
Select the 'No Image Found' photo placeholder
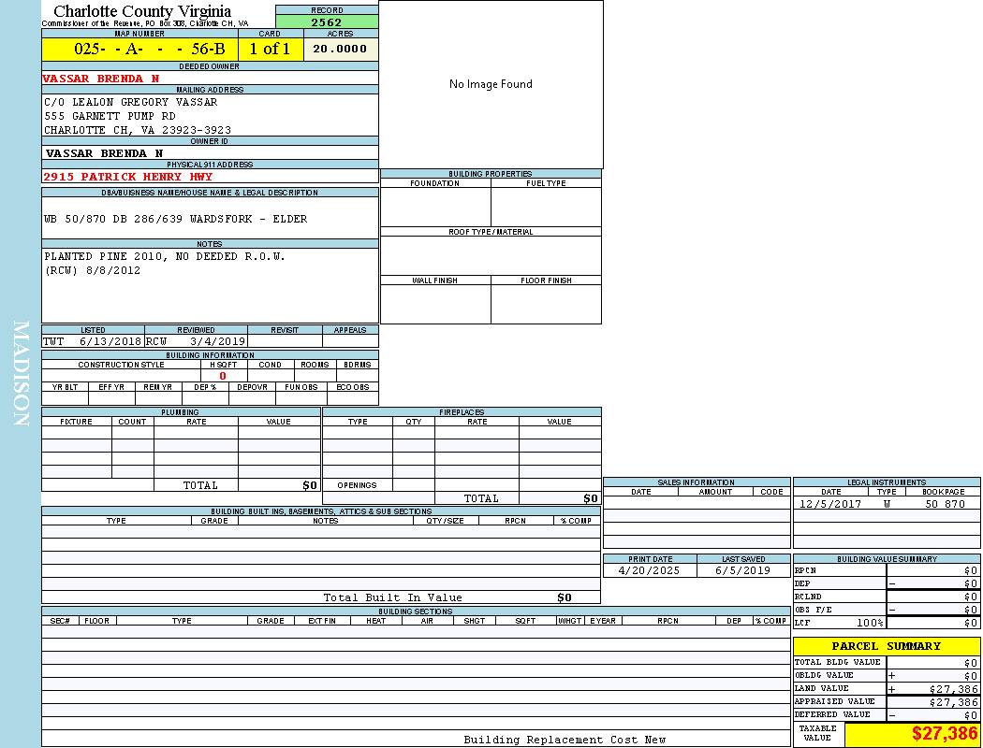pos(491,84)
